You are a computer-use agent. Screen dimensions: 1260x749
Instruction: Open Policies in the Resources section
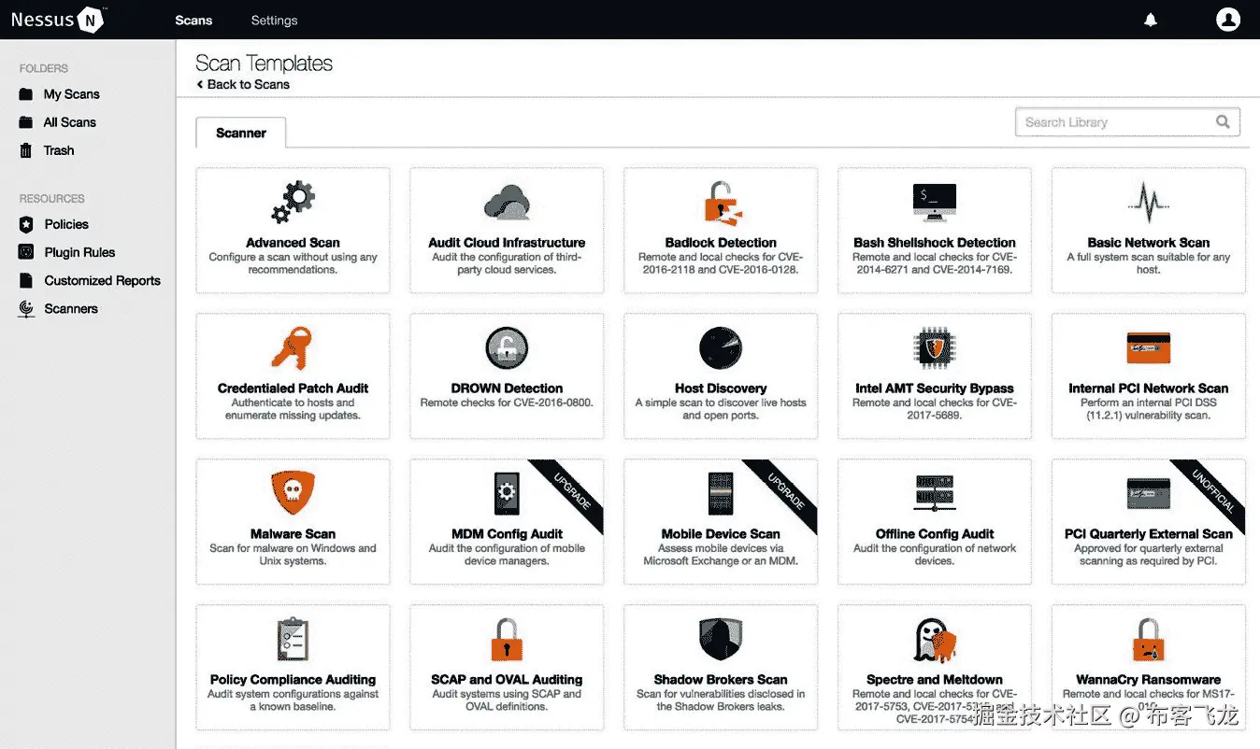(x=66, y=224)
